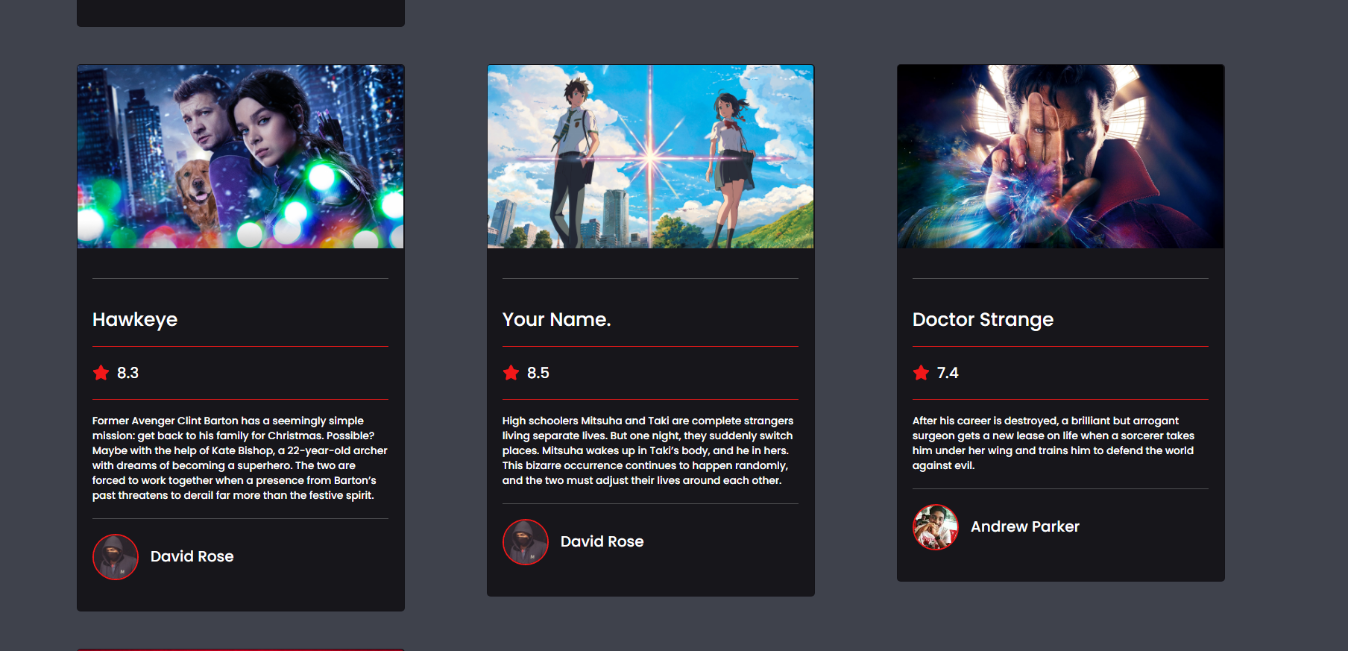Click the 7.4 rating value

948,373
